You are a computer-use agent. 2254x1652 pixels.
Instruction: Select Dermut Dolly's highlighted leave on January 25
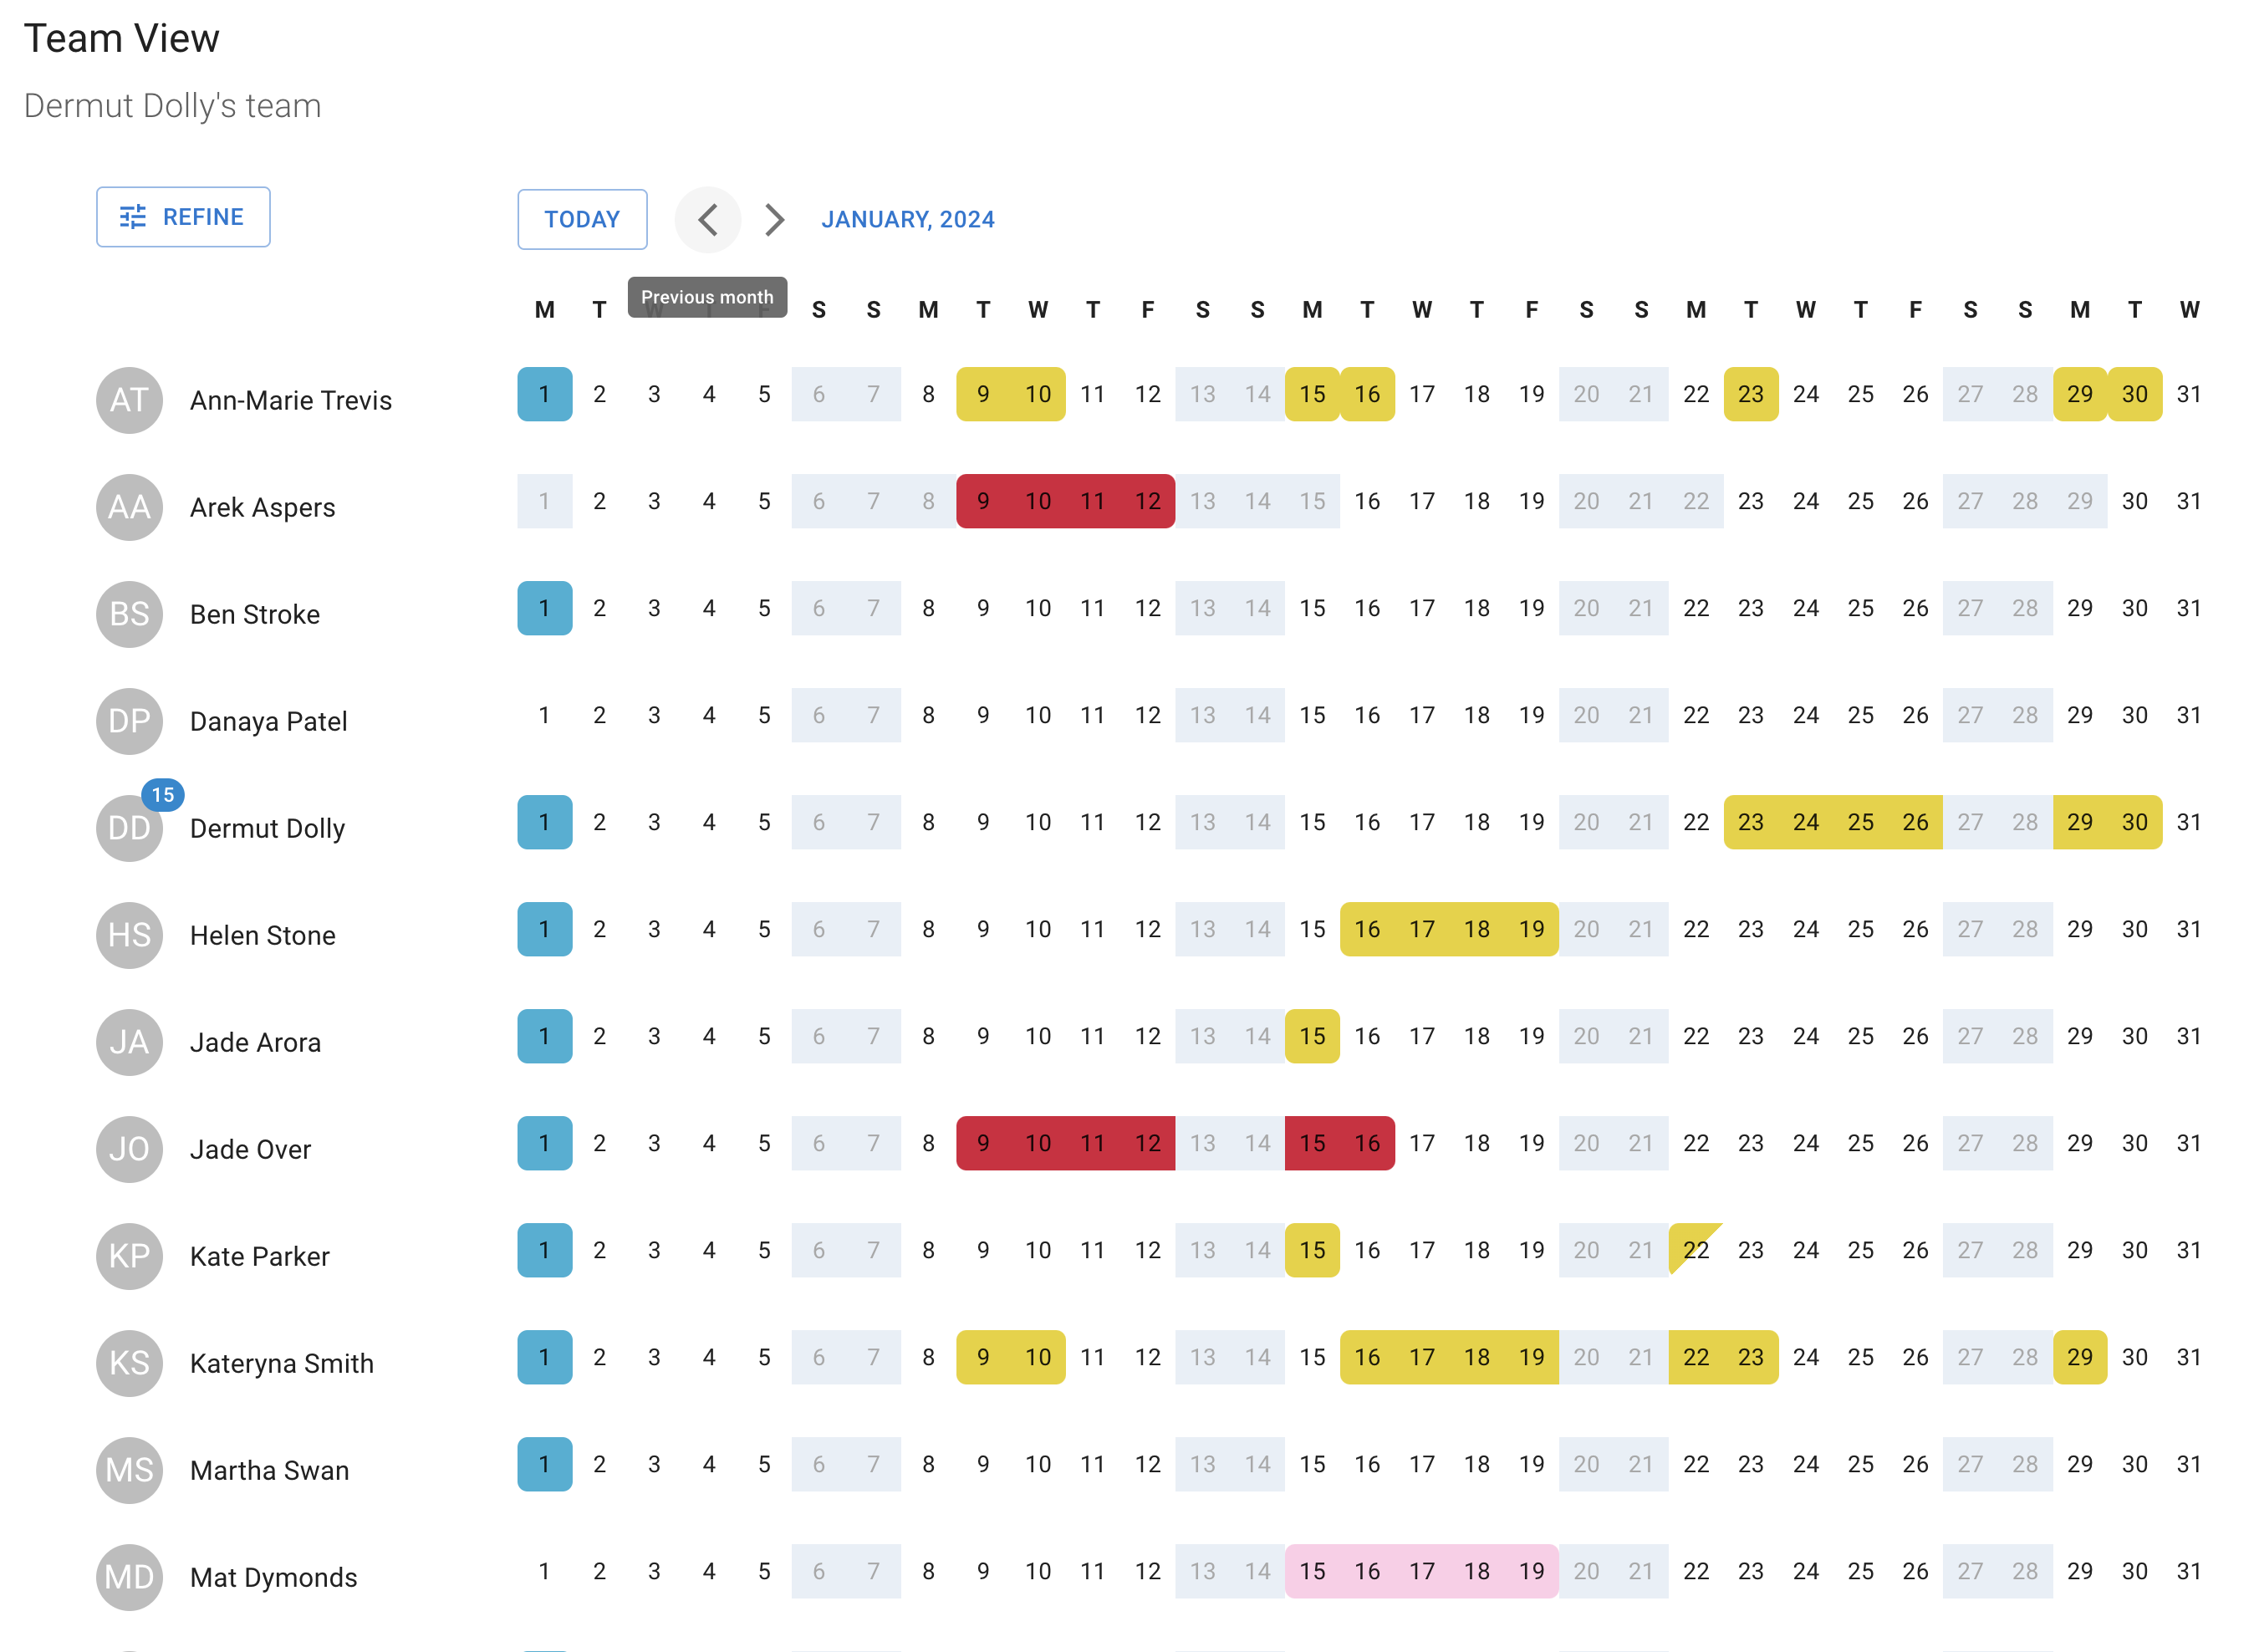pos(1860,822)
